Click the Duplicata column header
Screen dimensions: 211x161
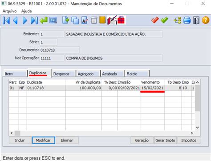pos(46,82)
